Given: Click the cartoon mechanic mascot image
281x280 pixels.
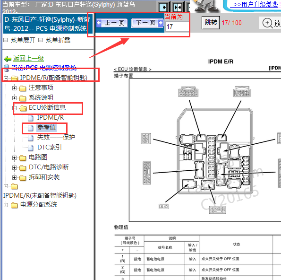Looking at the screenshot, I should (205, 6).
